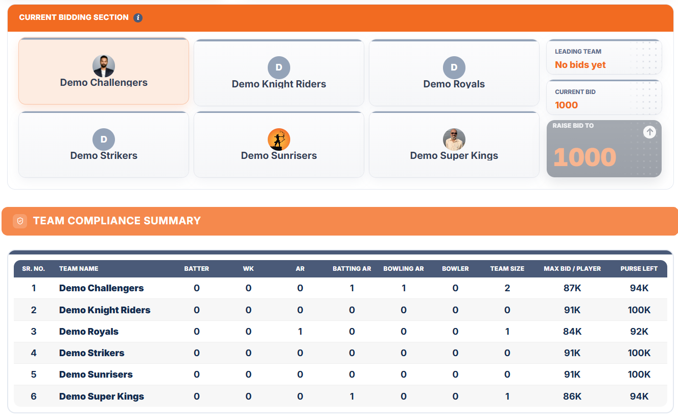Choose the Demo Royals bidding card
Image resolution: width=678 pixels, height=419 pixels.
pyautogui.click(x=454, y=73)
